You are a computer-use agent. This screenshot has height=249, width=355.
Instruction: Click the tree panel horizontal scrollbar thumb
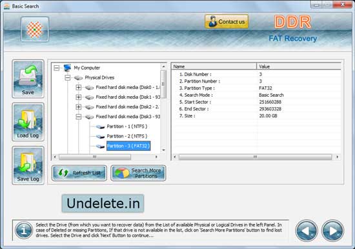tap(95, 157)
